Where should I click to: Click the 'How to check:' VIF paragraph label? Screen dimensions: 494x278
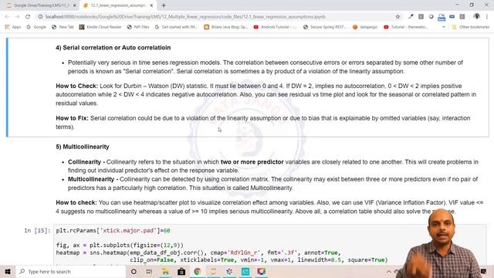click(x=76, y=202)
